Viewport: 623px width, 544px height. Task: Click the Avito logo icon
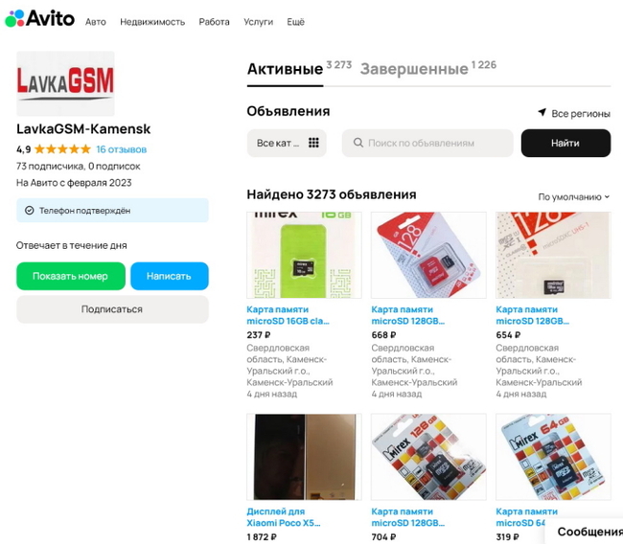14,18
